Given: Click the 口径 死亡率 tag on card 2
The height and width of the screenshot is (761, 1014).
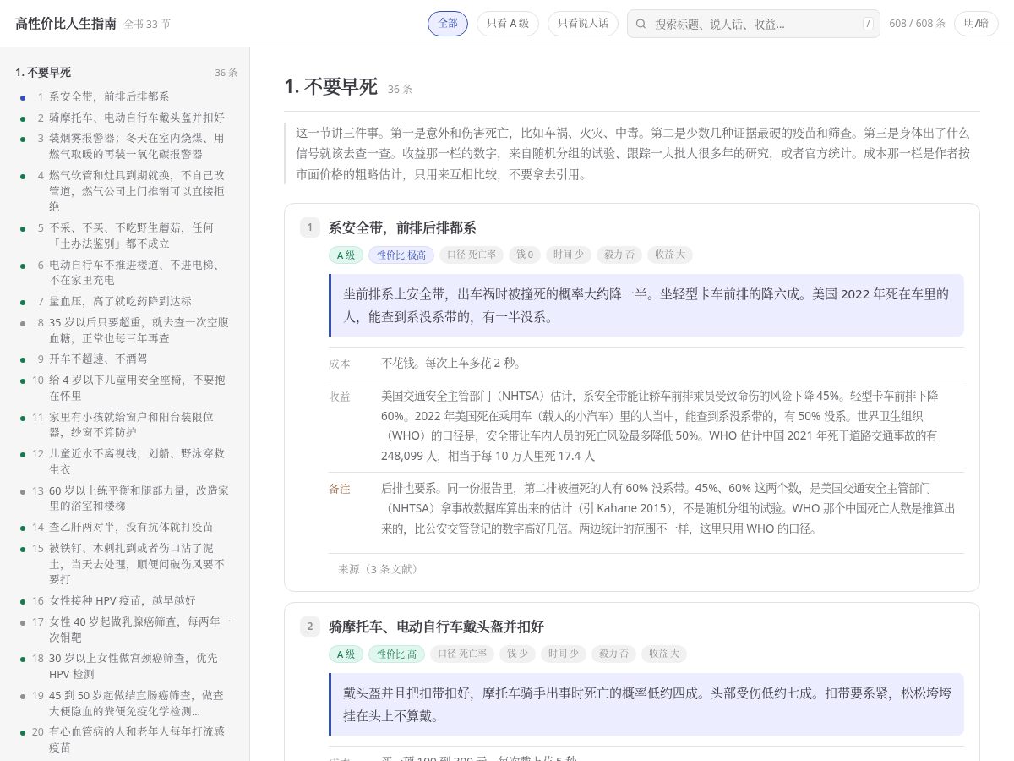Looking at the screenshot, I should [461, 654].
